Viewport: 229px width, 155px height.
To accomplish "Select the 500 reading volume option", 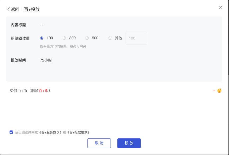I will coord(87,38).
